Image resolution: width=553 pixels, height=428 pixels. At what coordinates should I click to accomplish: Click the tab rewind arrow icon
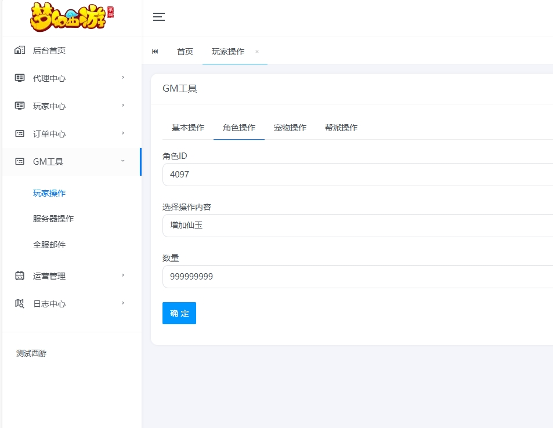[155, 52]
